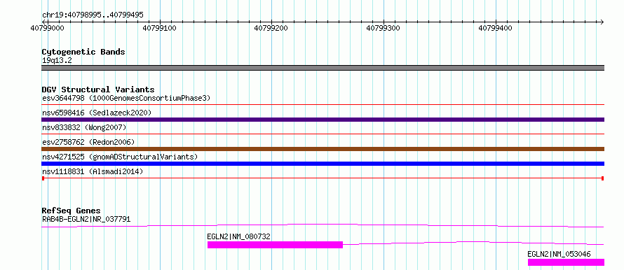The width and height of the screenshot is (624, 270).
Task: Click the blue nsv4271525 variant bar
Action: (323, 164)
